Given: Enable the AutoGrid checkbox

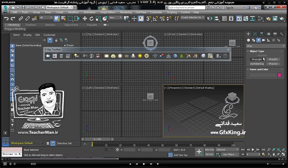Looking at the screenshot, I should [256, 55].
